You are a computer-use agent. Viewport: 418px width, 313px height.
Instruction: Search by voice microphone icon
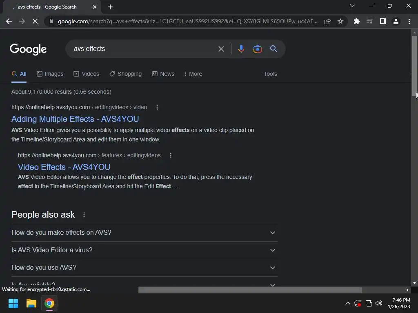pyautogui.click(x=241, y=49)
